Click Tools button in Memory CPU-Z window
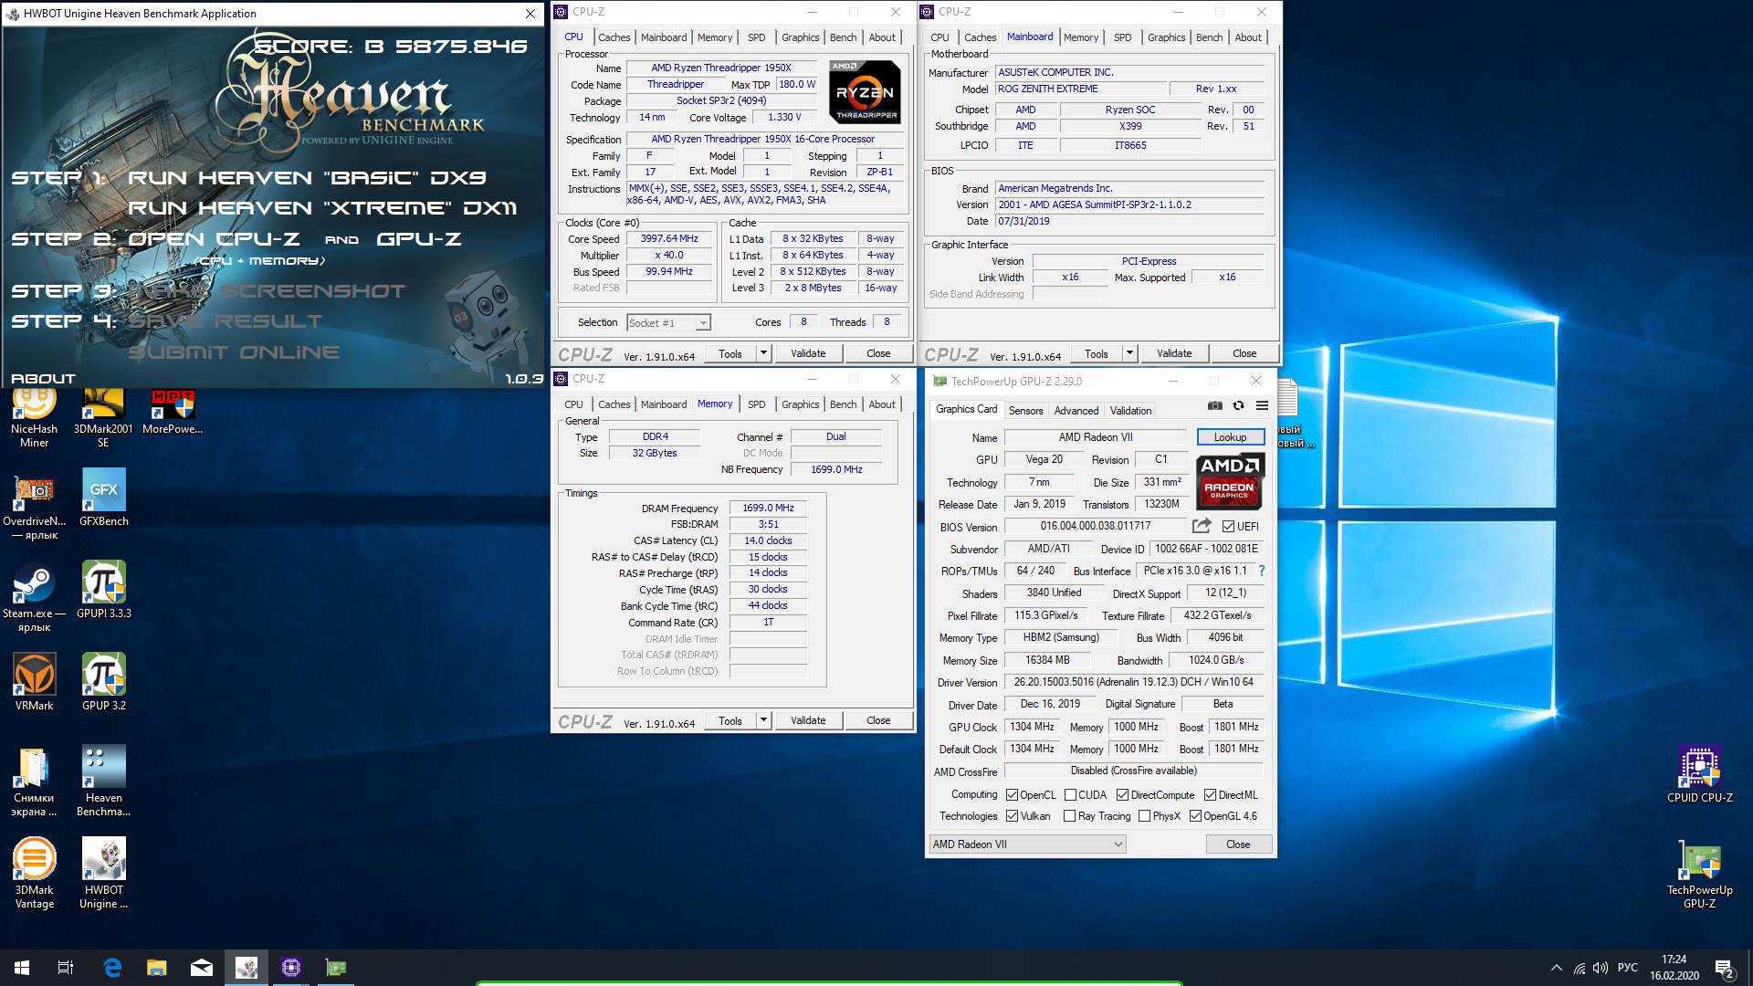This screenshot has width=1753, height=986. click(730, 720)
